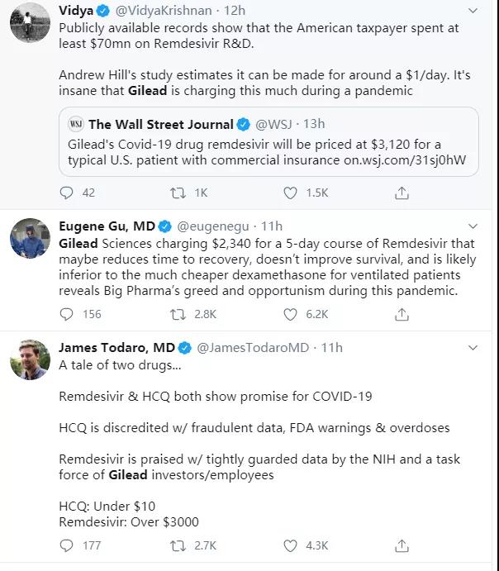Share Vidya's tweet via share icon
This screenshot has height=571, width=499.
(402, 193)
